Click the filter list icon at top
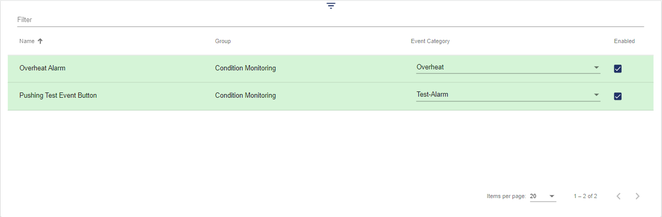 (x=331, y=6)
